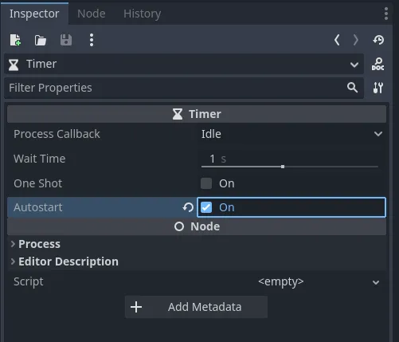Create a new resource with the page-plus icon

[x=15, y=40]
